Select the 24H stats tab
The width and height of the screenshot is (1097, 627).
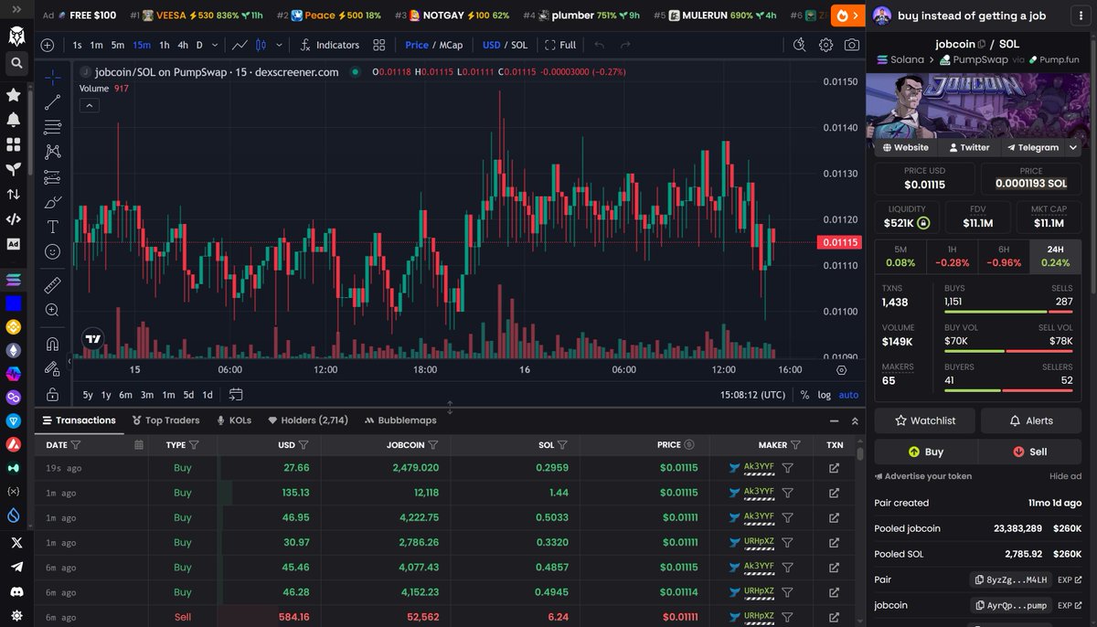tap(1054, 256)
